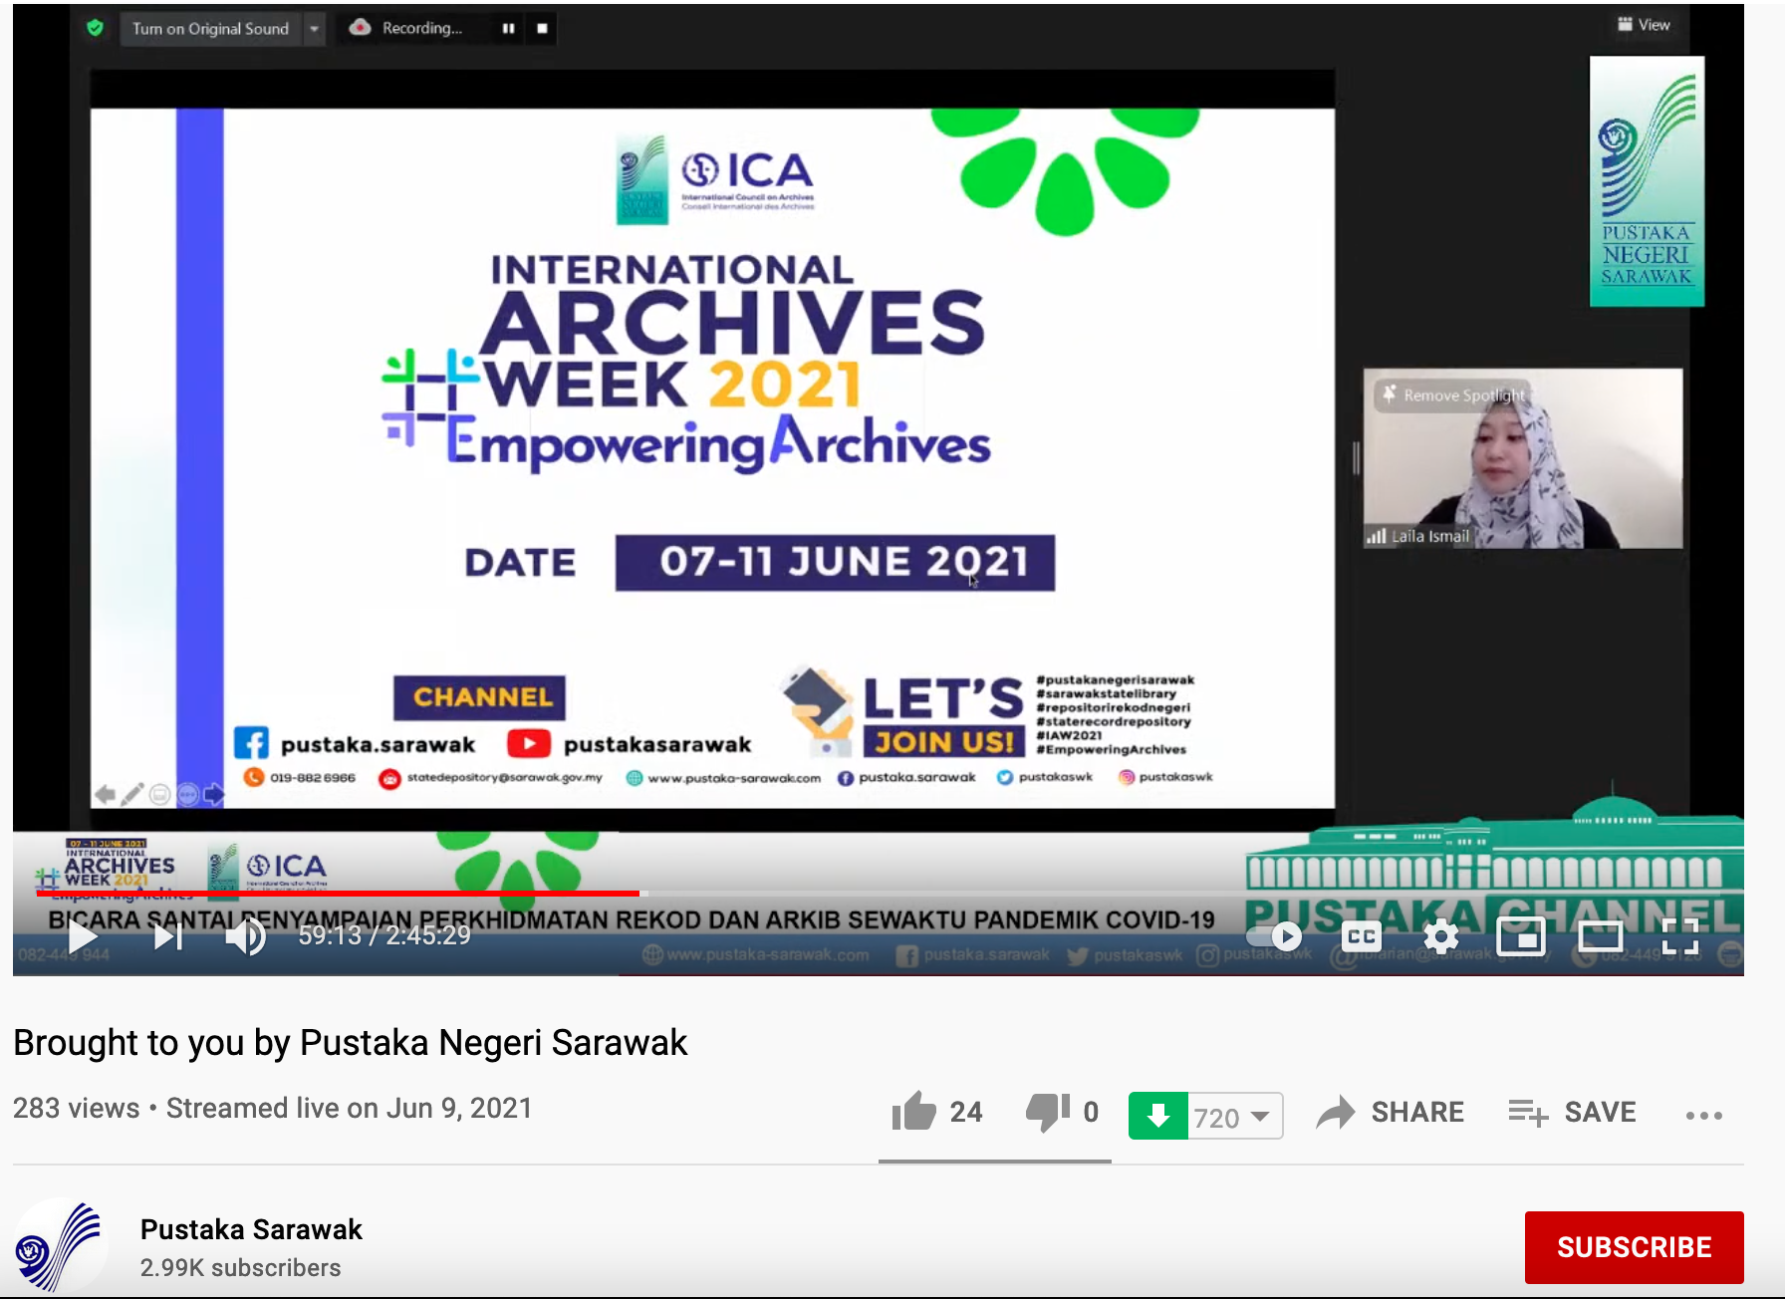The image size is (1785, 1299).
Task: Click the slide's pen annotation icon
Action: [131, 794]
